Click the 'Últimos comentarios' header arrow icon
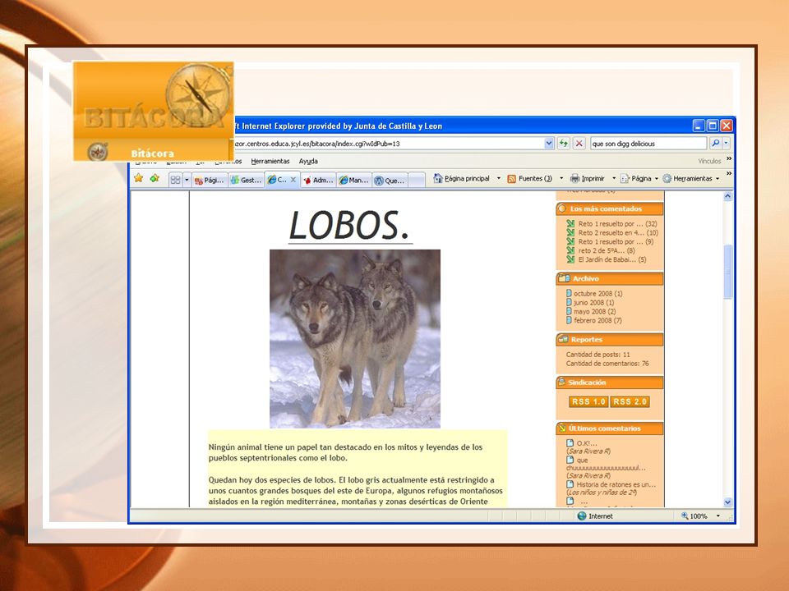Viewport: 789px width, 591px height. coord(562,428)
